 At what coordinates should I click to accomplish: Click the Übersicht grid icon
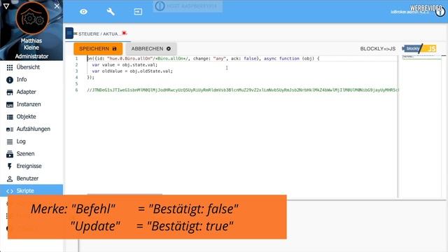10,67
